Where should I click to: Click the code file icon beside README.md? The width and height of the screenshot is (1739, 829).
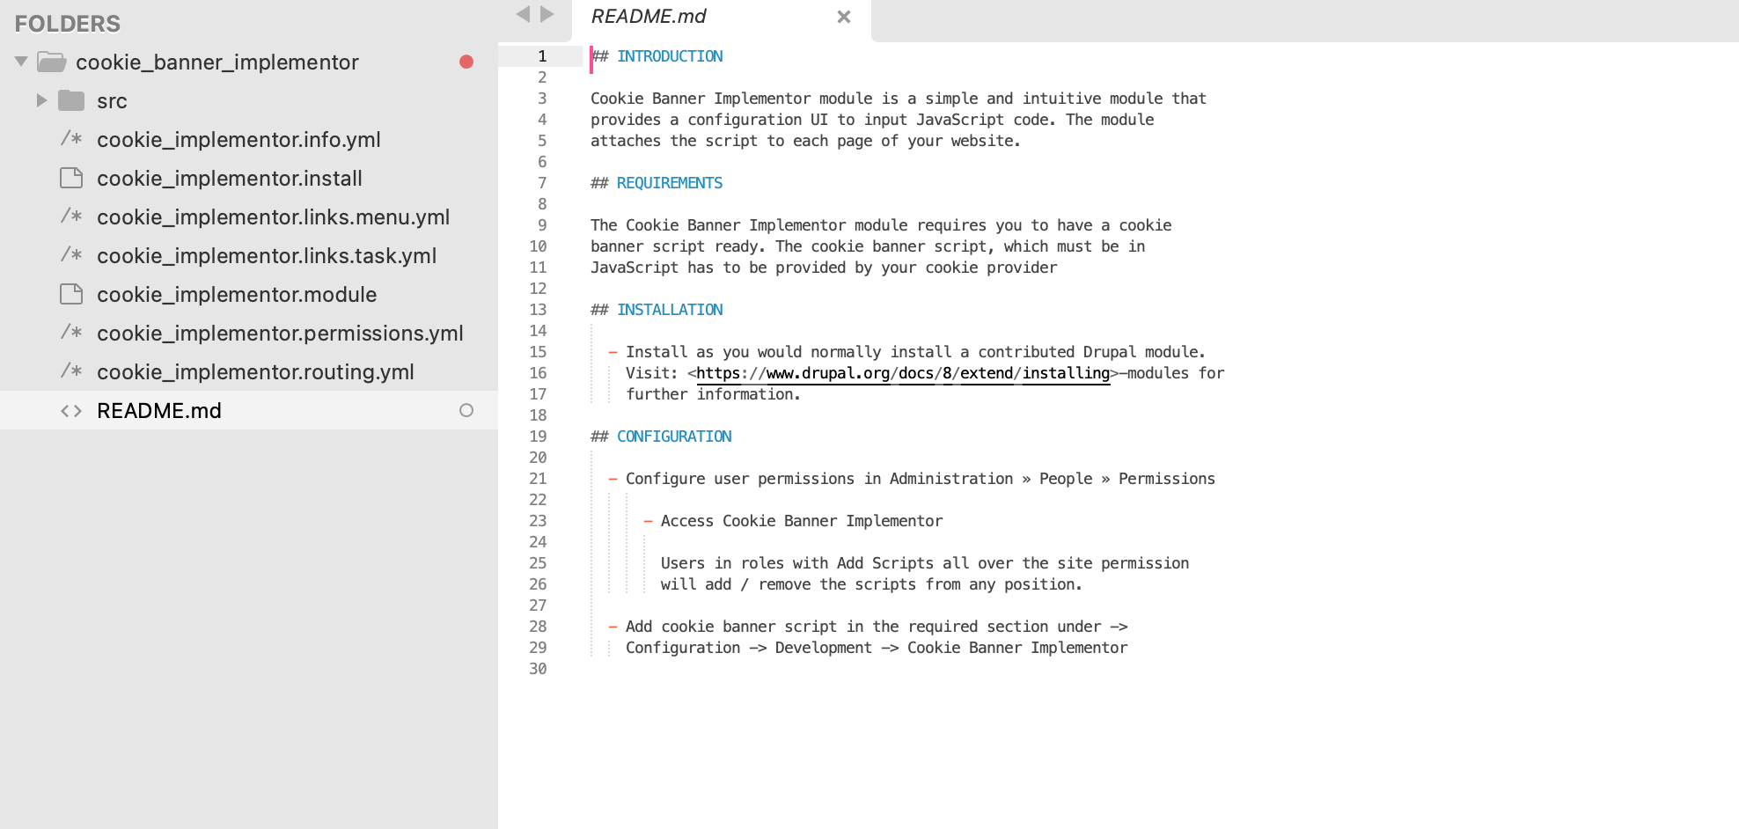71,410
